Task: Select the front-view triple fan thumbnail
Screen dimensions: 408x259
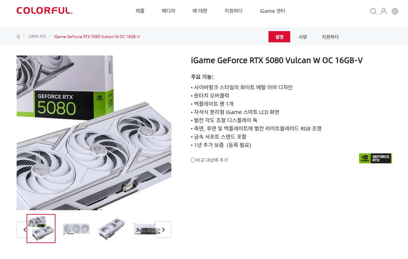Action: (x=76, y=229)
